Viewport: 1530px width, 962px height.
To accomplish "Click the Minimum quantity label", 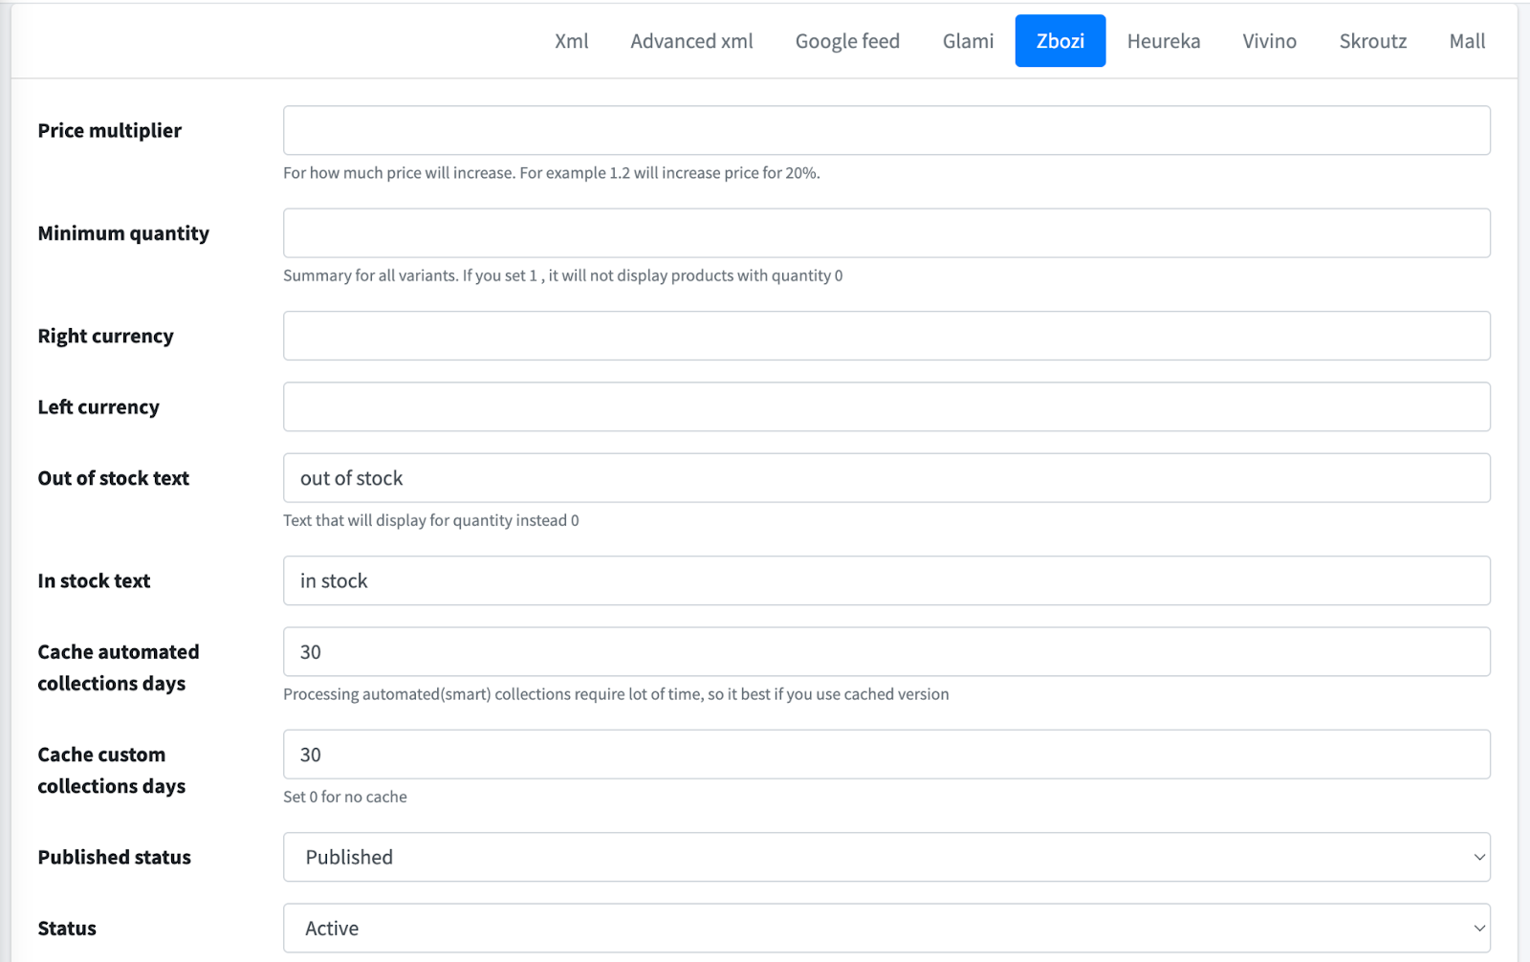I will point(123,234).
